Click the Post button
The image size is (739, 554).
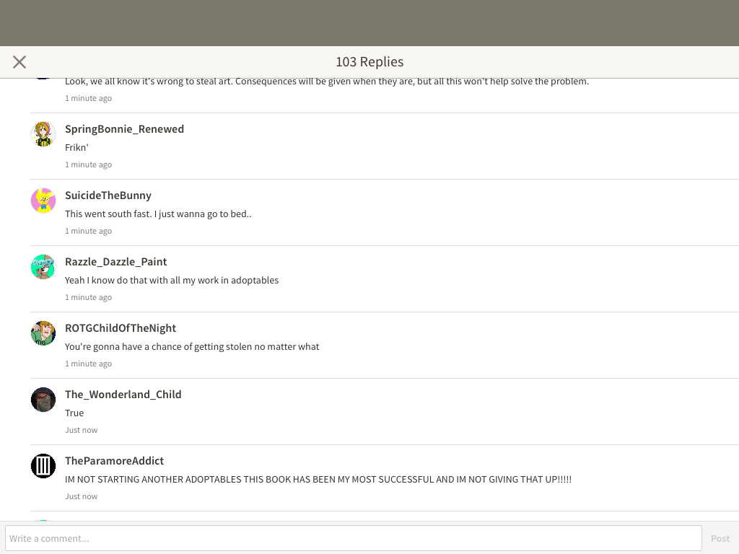pyautogui.click(x=720, y=538)
